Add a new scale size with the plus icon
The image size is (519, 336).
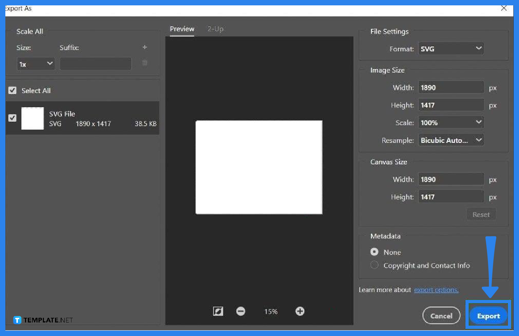pyautogui.click(x=145, y=47)
